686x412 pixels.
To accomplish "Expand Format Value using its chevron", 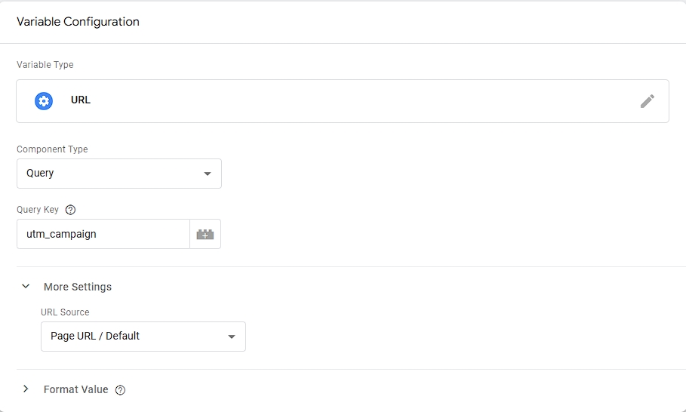I will coord(26,389).
